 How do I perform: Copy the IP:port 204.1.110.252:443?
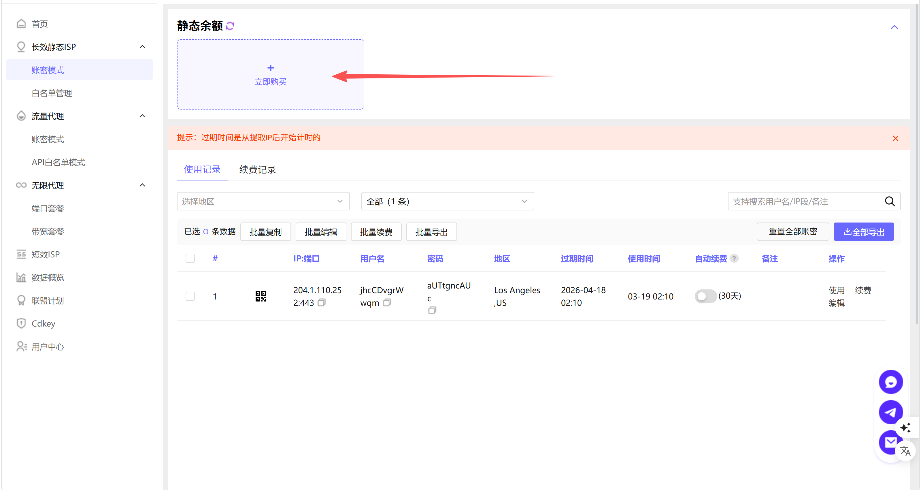[321, 303]
